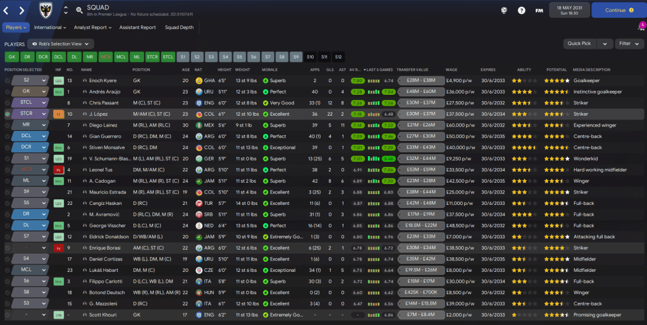Click the forward navigation arrow
Image resolution: width=647 pixels, height=325 pixels.
(x=22, y=10)
